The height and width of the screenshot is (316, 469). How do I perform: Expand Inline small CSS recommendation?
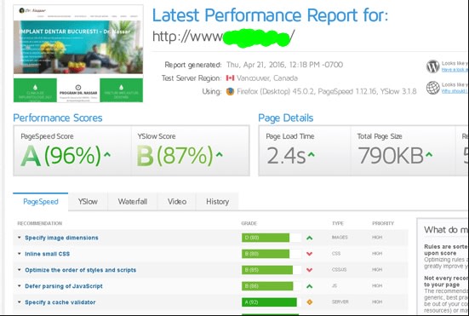coord(20,254)
